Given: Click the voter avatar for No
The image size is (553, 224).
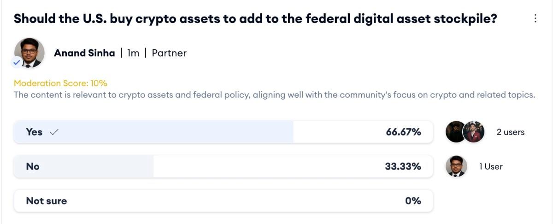Looking at the screenshot, I should pos(456,166).
